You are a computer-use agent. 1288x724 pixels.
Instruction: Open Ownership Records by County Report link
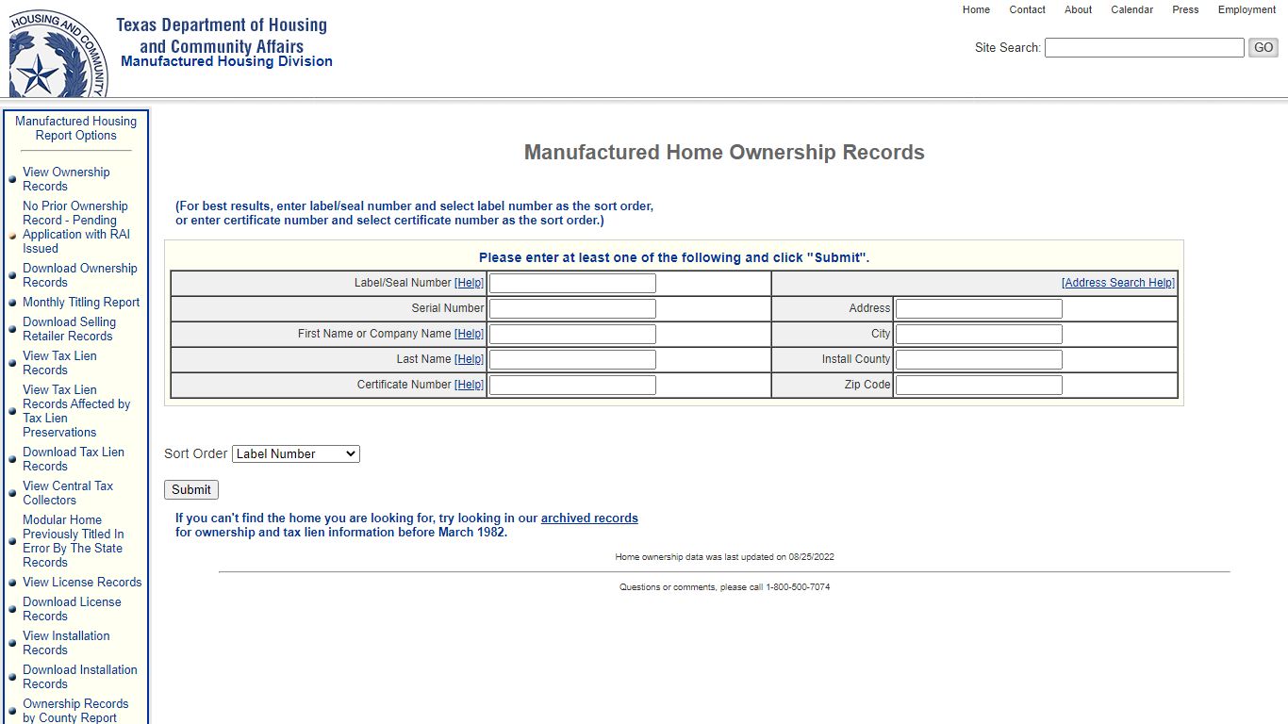tap(75, 711)
